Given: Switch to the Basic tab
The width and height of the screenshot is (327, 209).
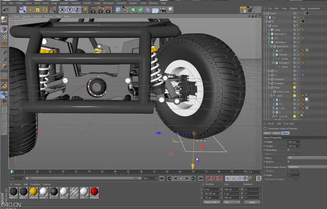Looking at the screenshot, I should [267, 133].
